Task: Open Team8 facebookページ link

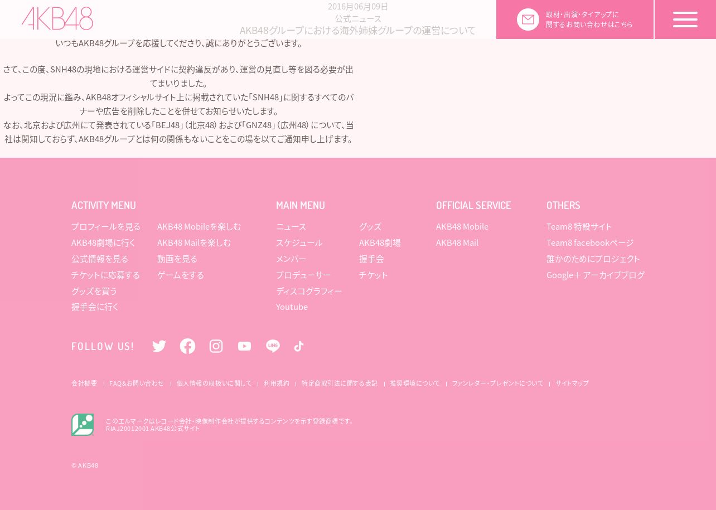Action: (x=590, y=242)
